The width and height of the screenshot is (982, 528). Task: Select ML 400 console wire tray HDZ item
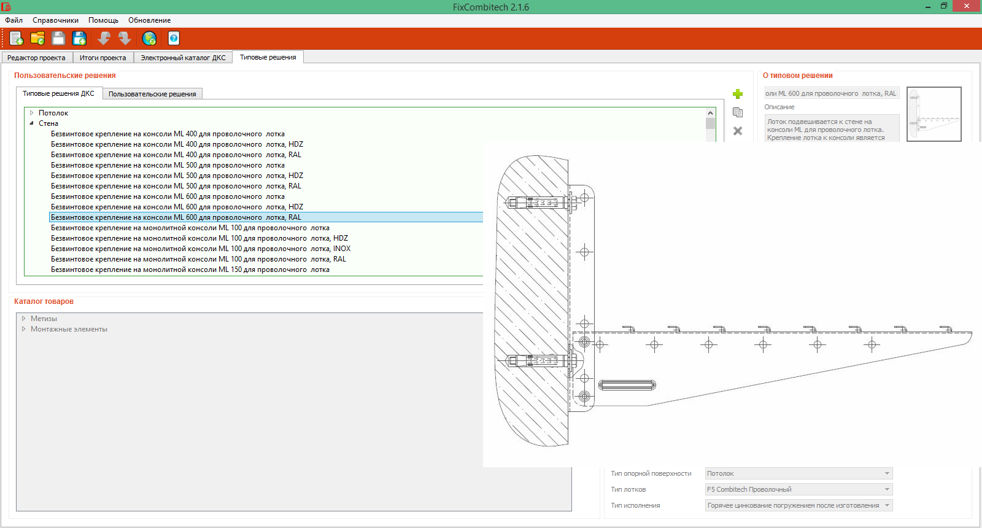pos(177,144)
